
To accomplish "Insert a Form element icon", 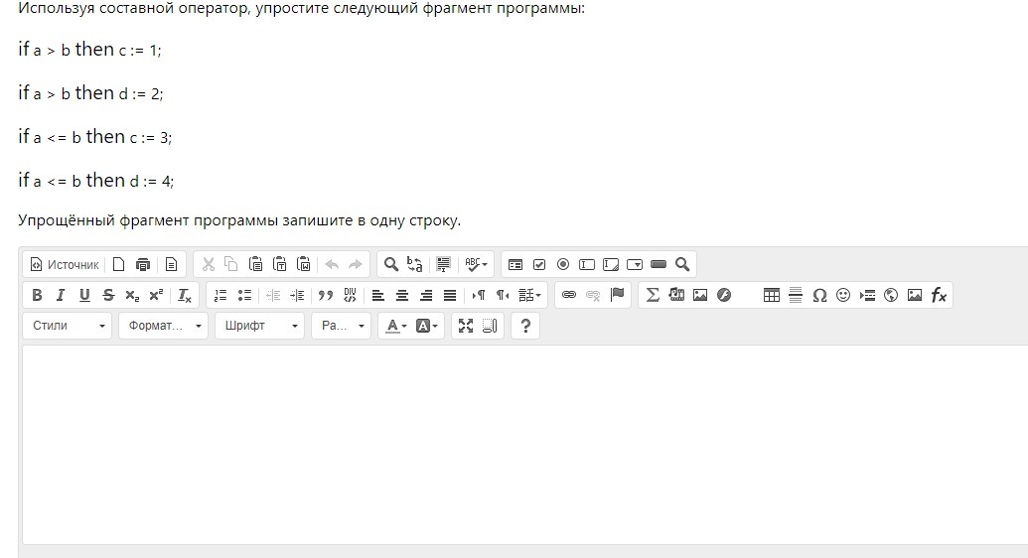I will (x=515, y=264).
